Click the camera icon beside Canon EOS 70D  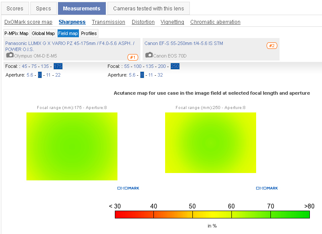coord(149,55)
